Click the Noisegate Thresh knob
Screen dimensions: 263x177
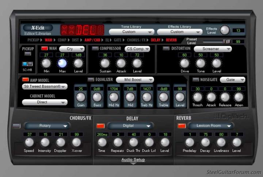click(198, 97)
